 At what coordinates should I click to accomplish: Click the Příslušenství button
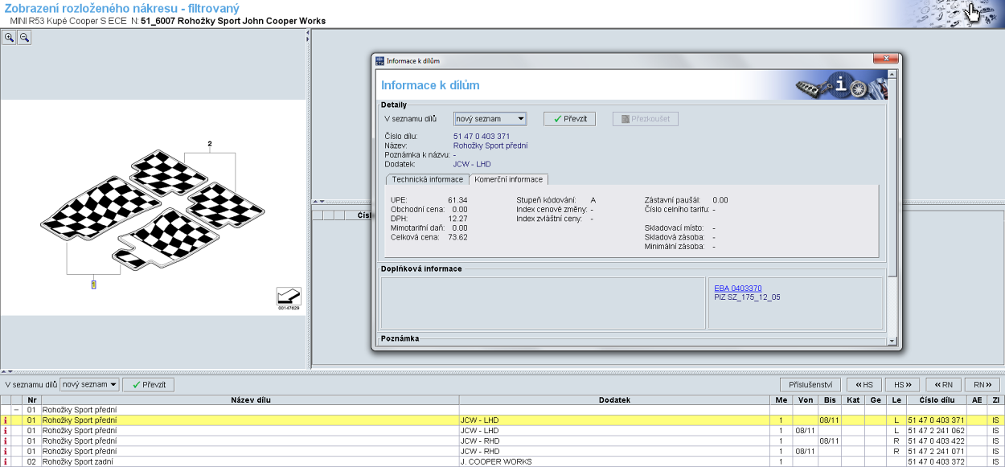(x=810, y=385)
